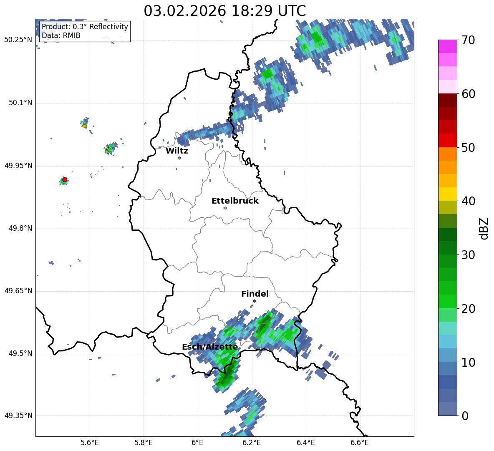
Task: Click the 6.2°E longitude axis label
Action: 252,443
